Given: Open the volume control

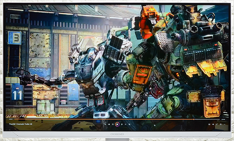Looking at the screenshot, I should pos(213,124).
